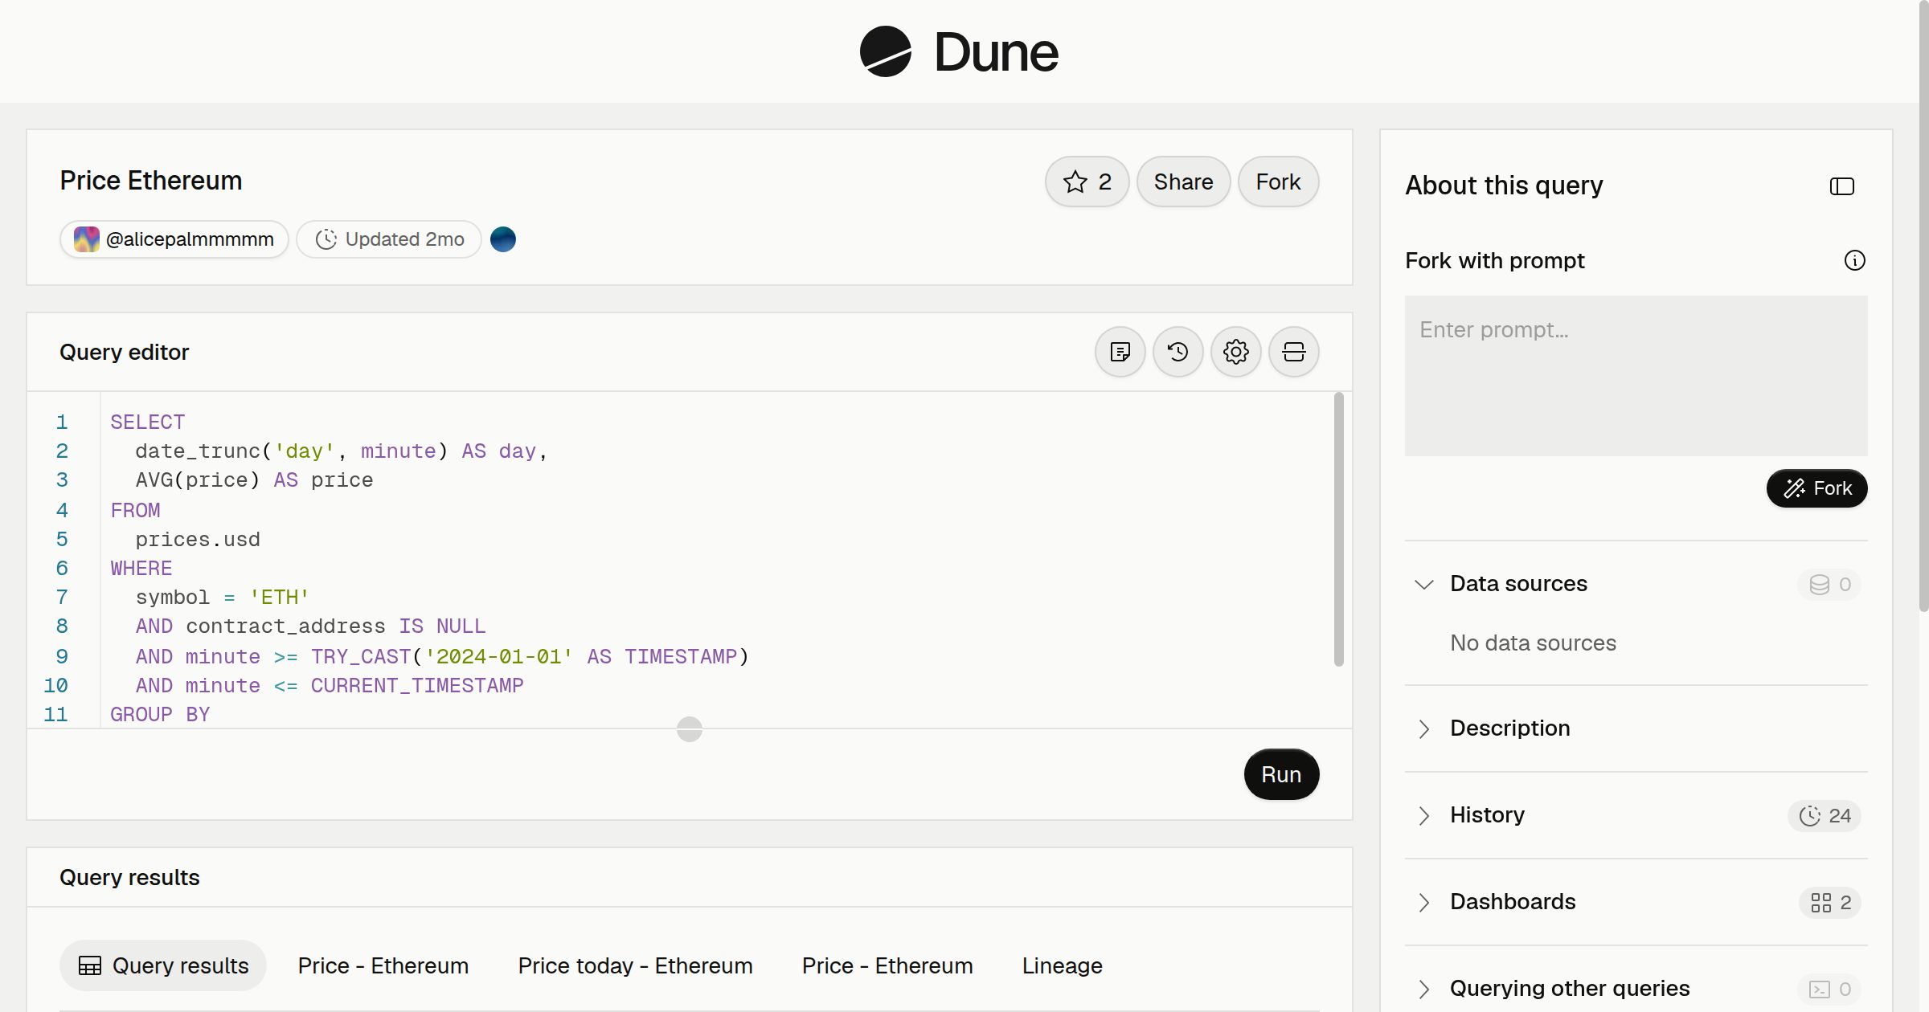This screenshot has height=1012, width=1929.
Task: Click the Dashboards count badge showing 2
Action: coord(1830,903)
